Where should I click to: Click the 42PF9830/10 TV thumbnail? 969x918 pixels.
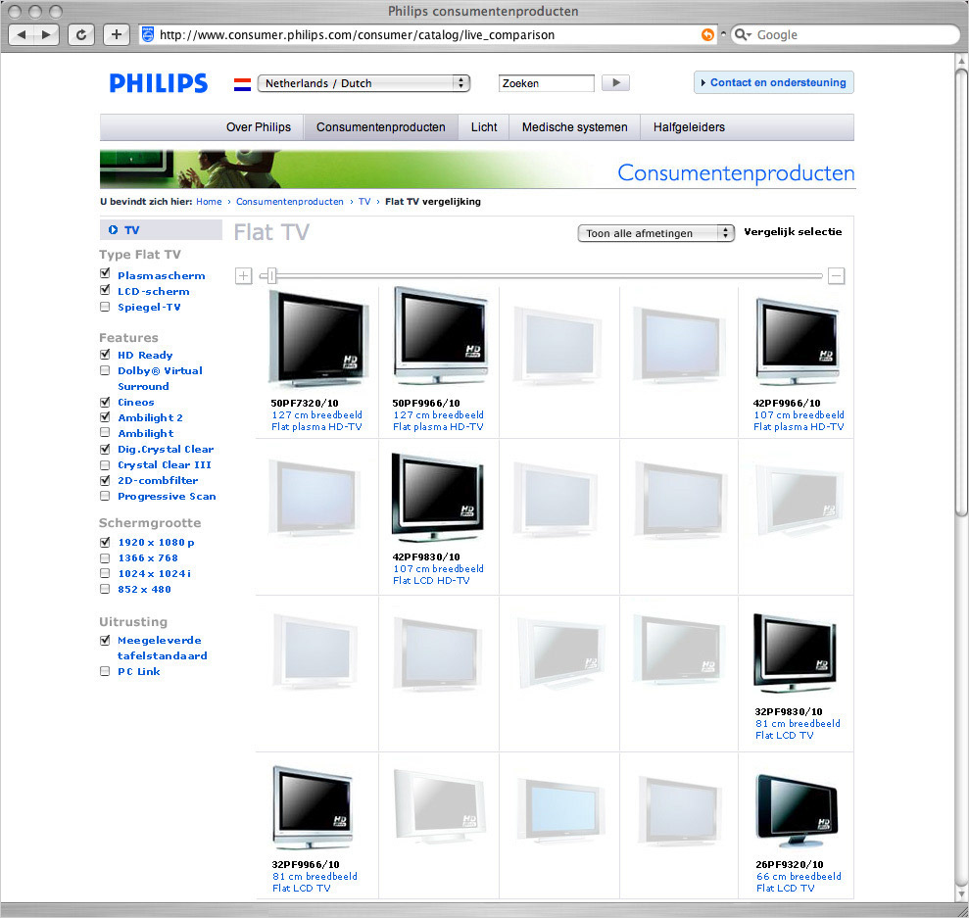pyautogui.click(x=438, y=497)
